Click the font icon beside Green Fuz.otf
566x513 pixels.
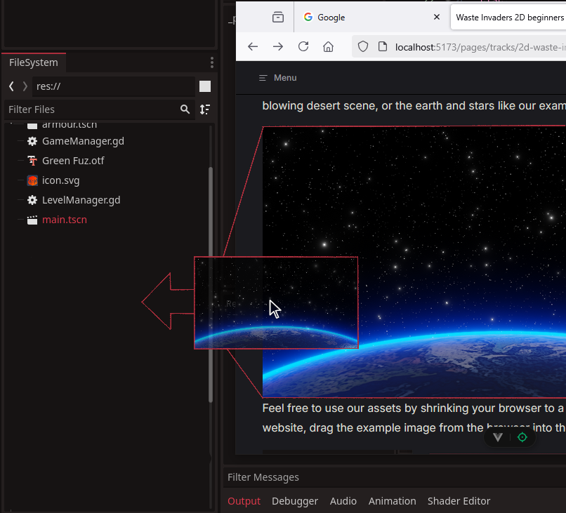[x=32, y=161]
